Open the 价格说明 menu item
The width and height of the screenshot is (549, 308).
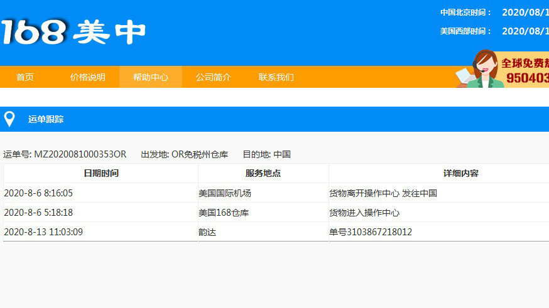(87, 77)
